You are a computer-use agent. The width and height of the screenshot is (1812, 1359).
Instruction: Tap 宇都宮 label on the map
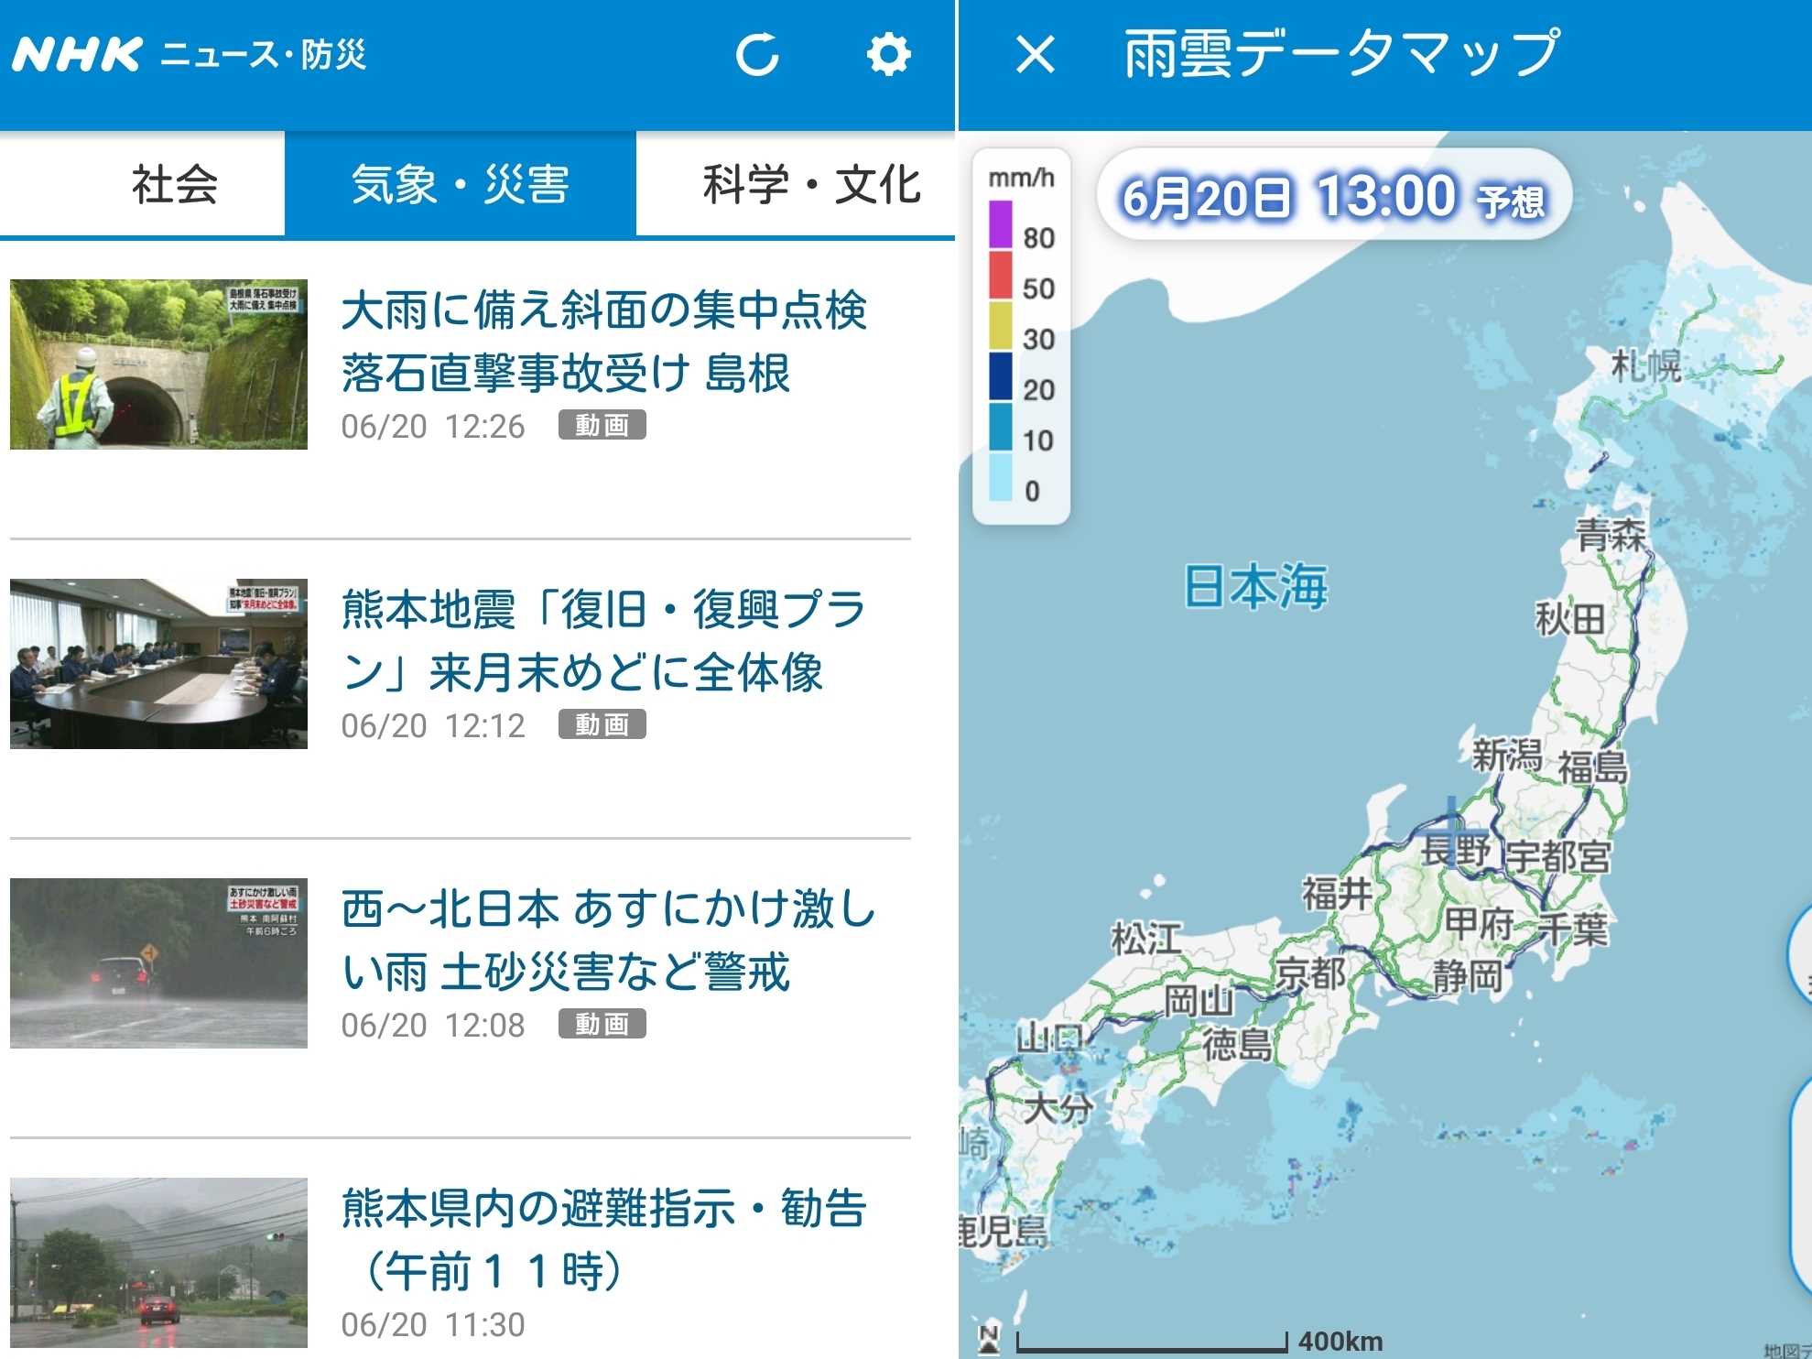pyautogui.click(x=1558, y=857)
